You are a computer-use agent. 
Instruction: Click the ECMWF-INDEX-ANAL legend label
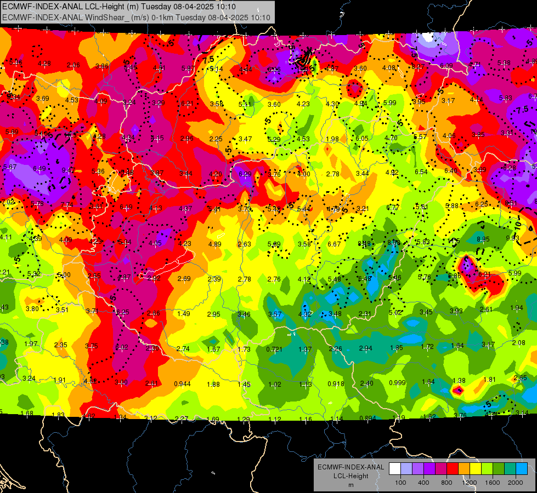(351, 467)
